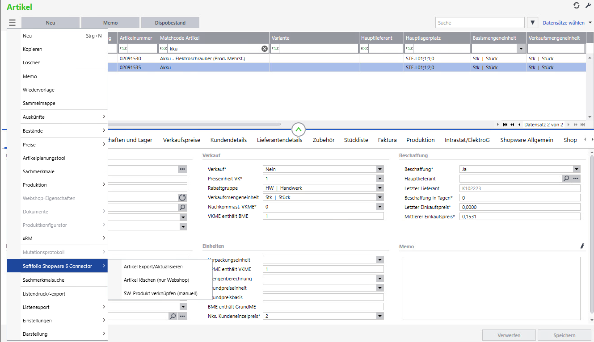This screenshot has width=594, height=342.
Task: Edit memo with the pencil icon
Action: click(x=582, y=246)
